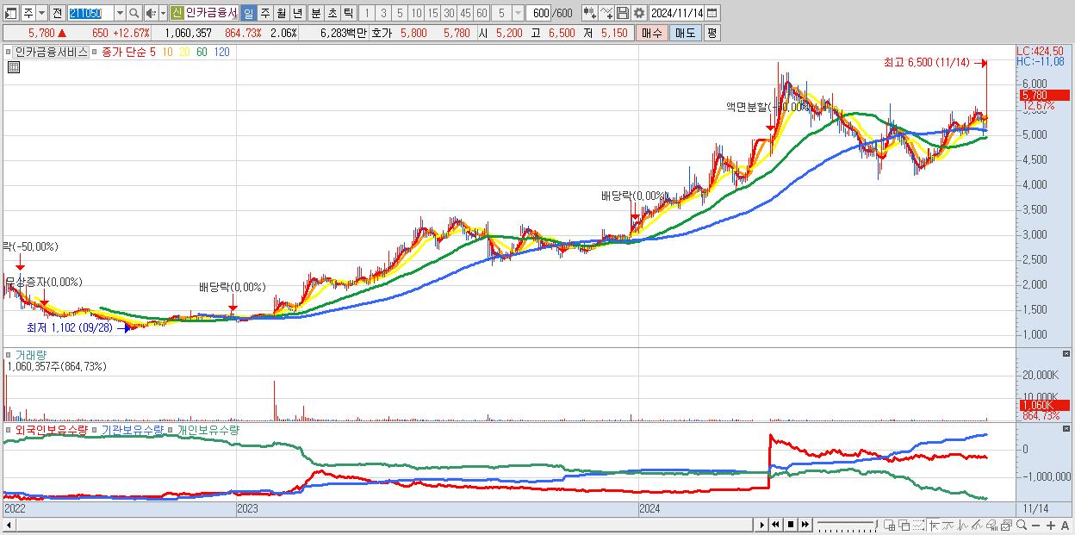Click the overlapping windows icon at bottom

[x=904, y=525]
